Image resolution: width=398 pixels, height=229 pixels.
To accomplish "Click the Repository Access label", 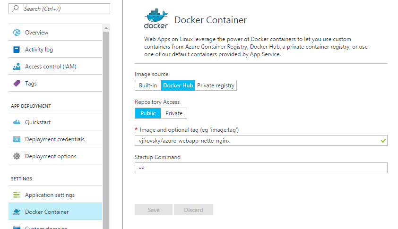I will [x=157, y=102].
